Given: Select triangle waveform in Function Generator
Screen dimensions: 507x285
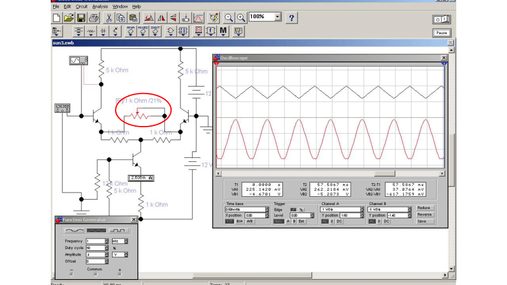Looking at the screenshot, I should click(96, 230).
